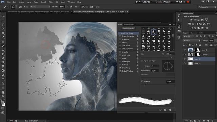The height and width of the screenshot is (122, 217).
Task: Click the screen recorder camera icon
Action: [x=180, y=2]
